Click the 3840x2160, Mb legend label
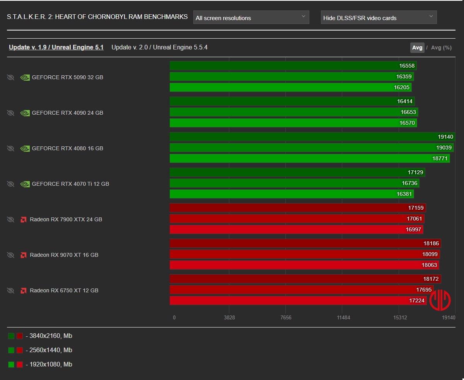Image resolution: width=464 pixels, height=380 pixels. coord(49,336)
